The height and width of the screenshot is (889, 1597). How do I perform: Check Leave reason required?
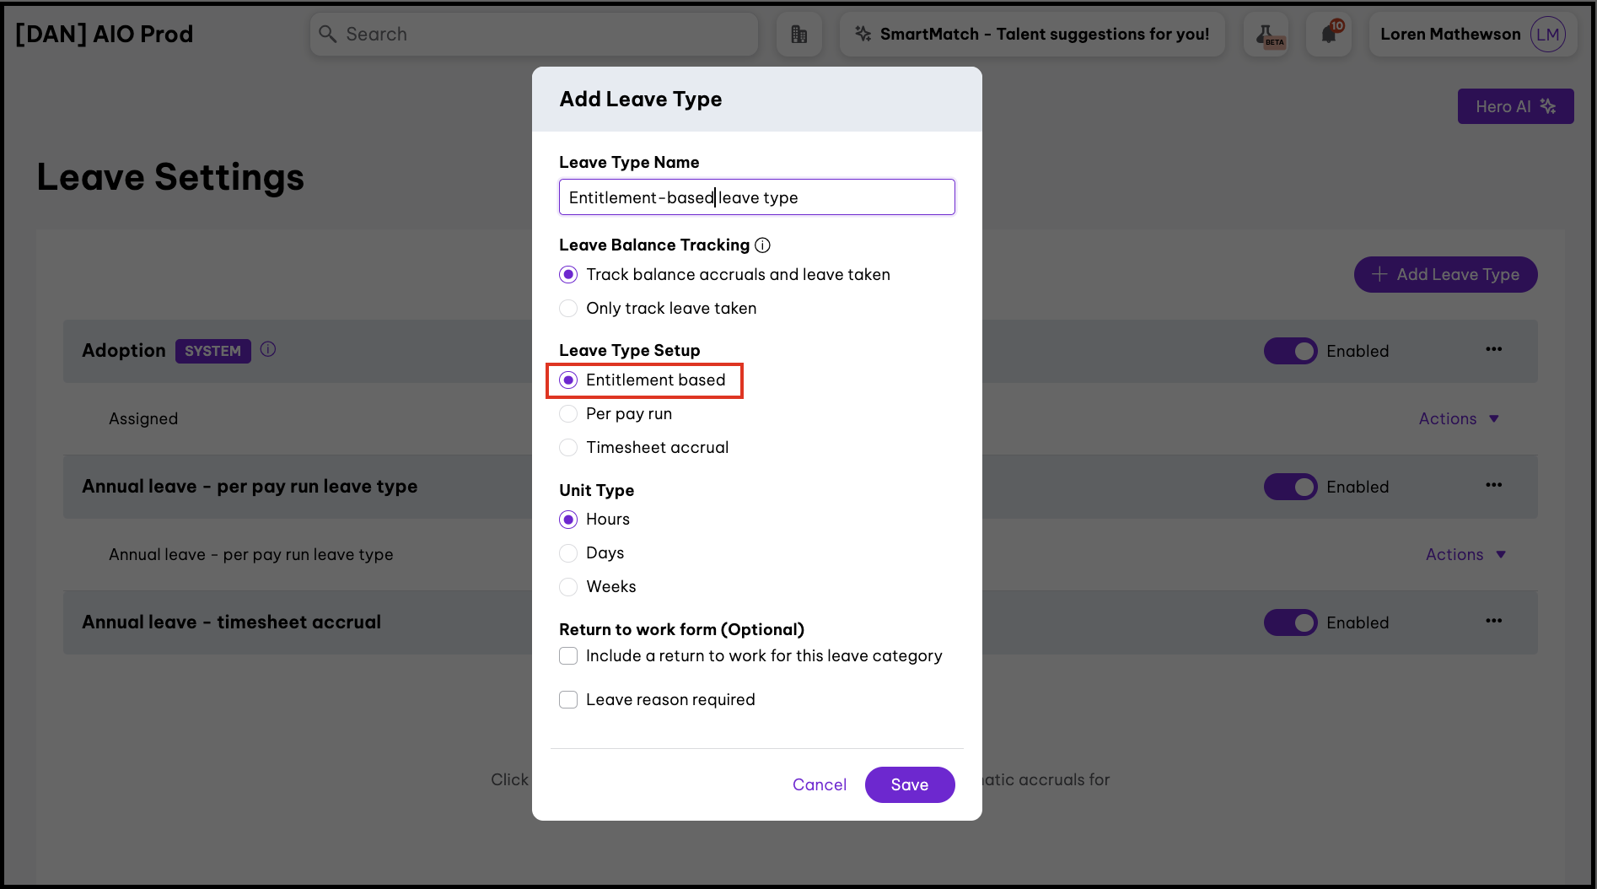[x=569, y=700]
